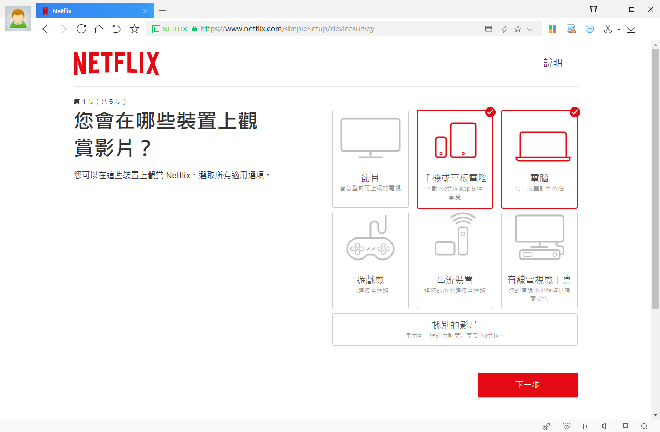This screenshot has height=432, width=660.
Task: Click the rocket accelerator status icon
Action: 547,426
